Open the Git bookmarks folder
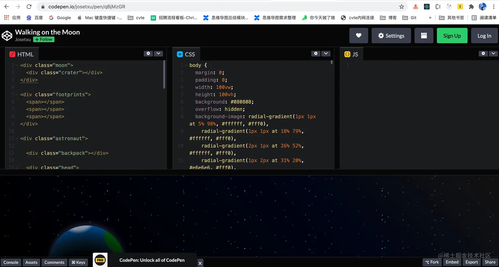 pyautogui.click(x=409, y=18)
